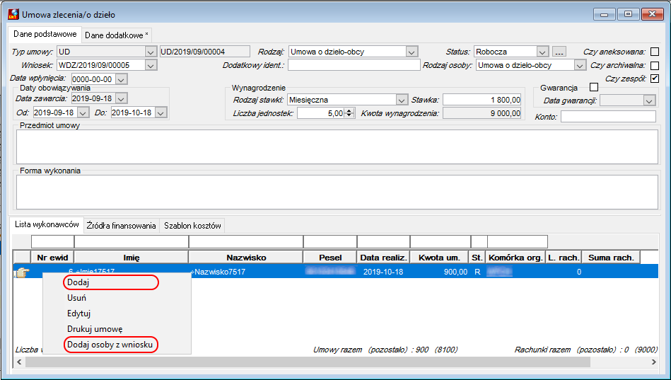Sort by Suma rach. column header
Image resolution: width=671 pixels, height=380 pixels.
point(611,258)
